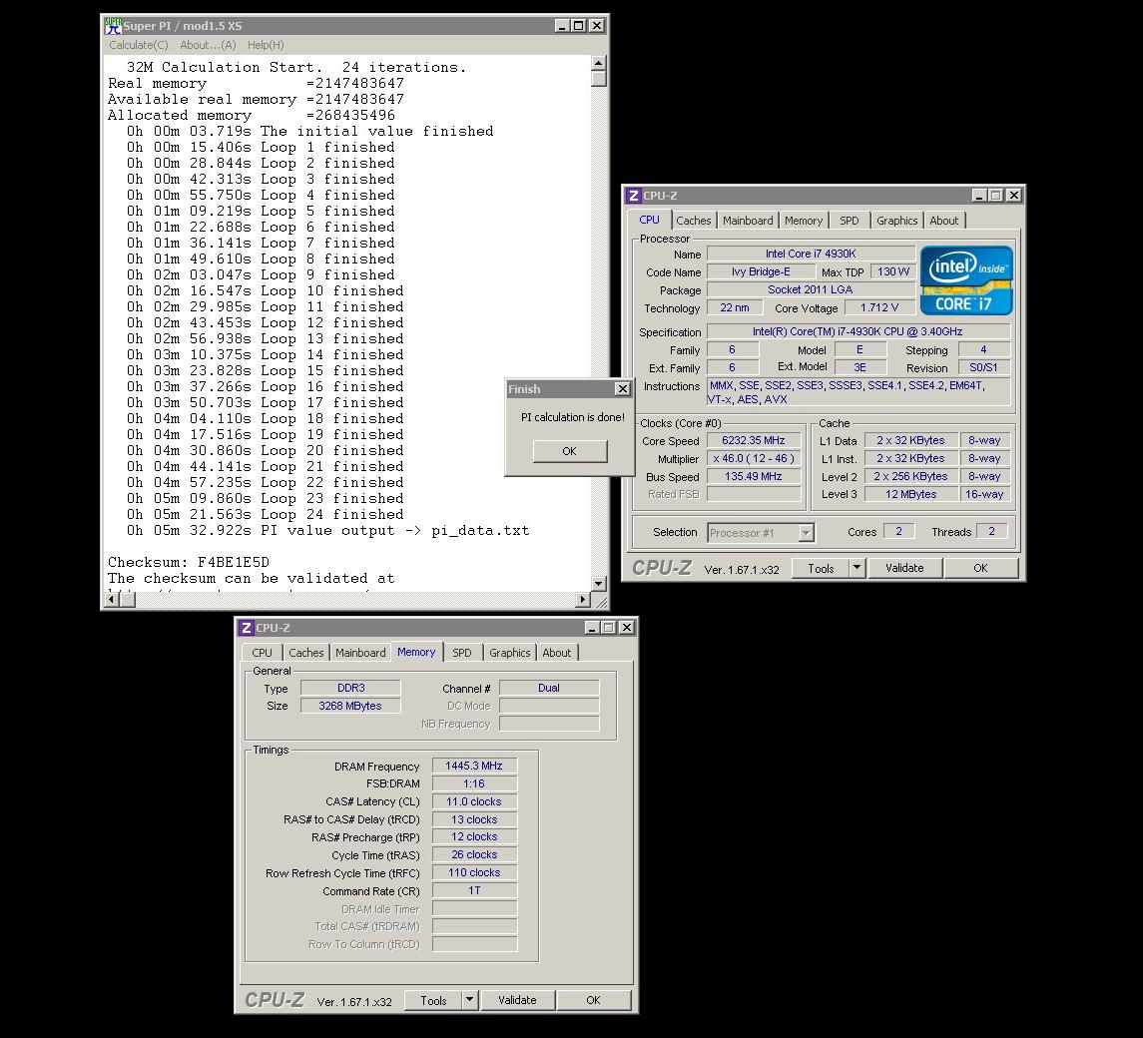Click the Core Voltage 1.712 V value
The image size is (1143, 1038).
tap(879, 307)
